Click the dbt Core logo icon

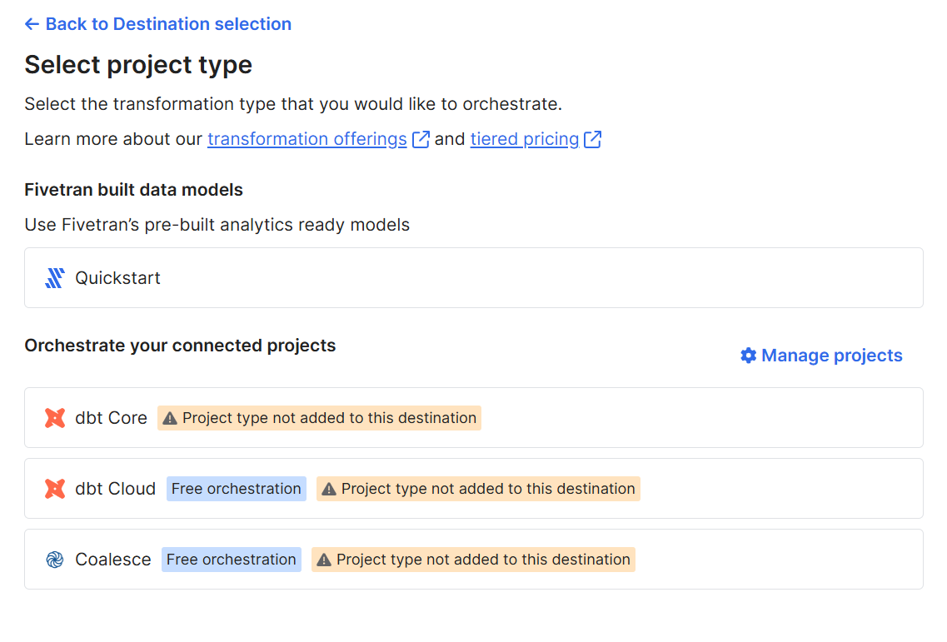pyautogui.click(x=55, y=418)
